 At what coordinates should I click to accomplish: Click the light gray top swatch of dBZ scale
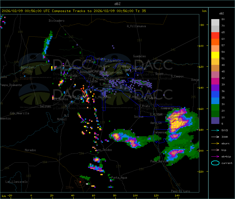(x=215, y=22)
